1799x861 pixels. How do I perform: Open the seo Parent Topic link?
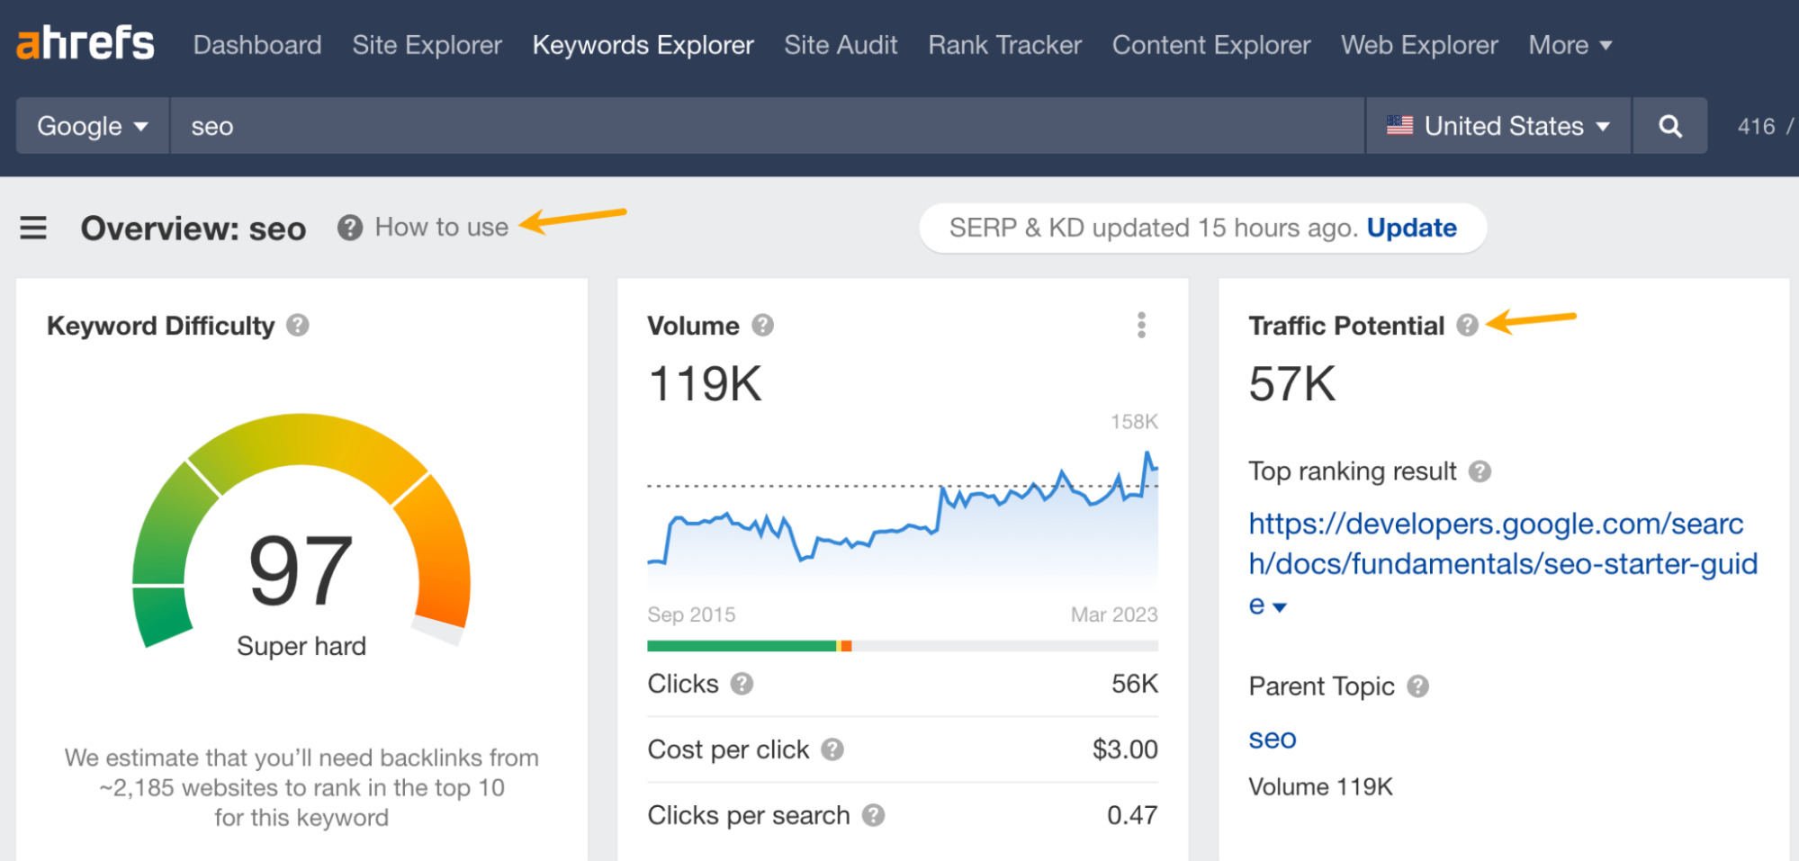pos(1272,739)
